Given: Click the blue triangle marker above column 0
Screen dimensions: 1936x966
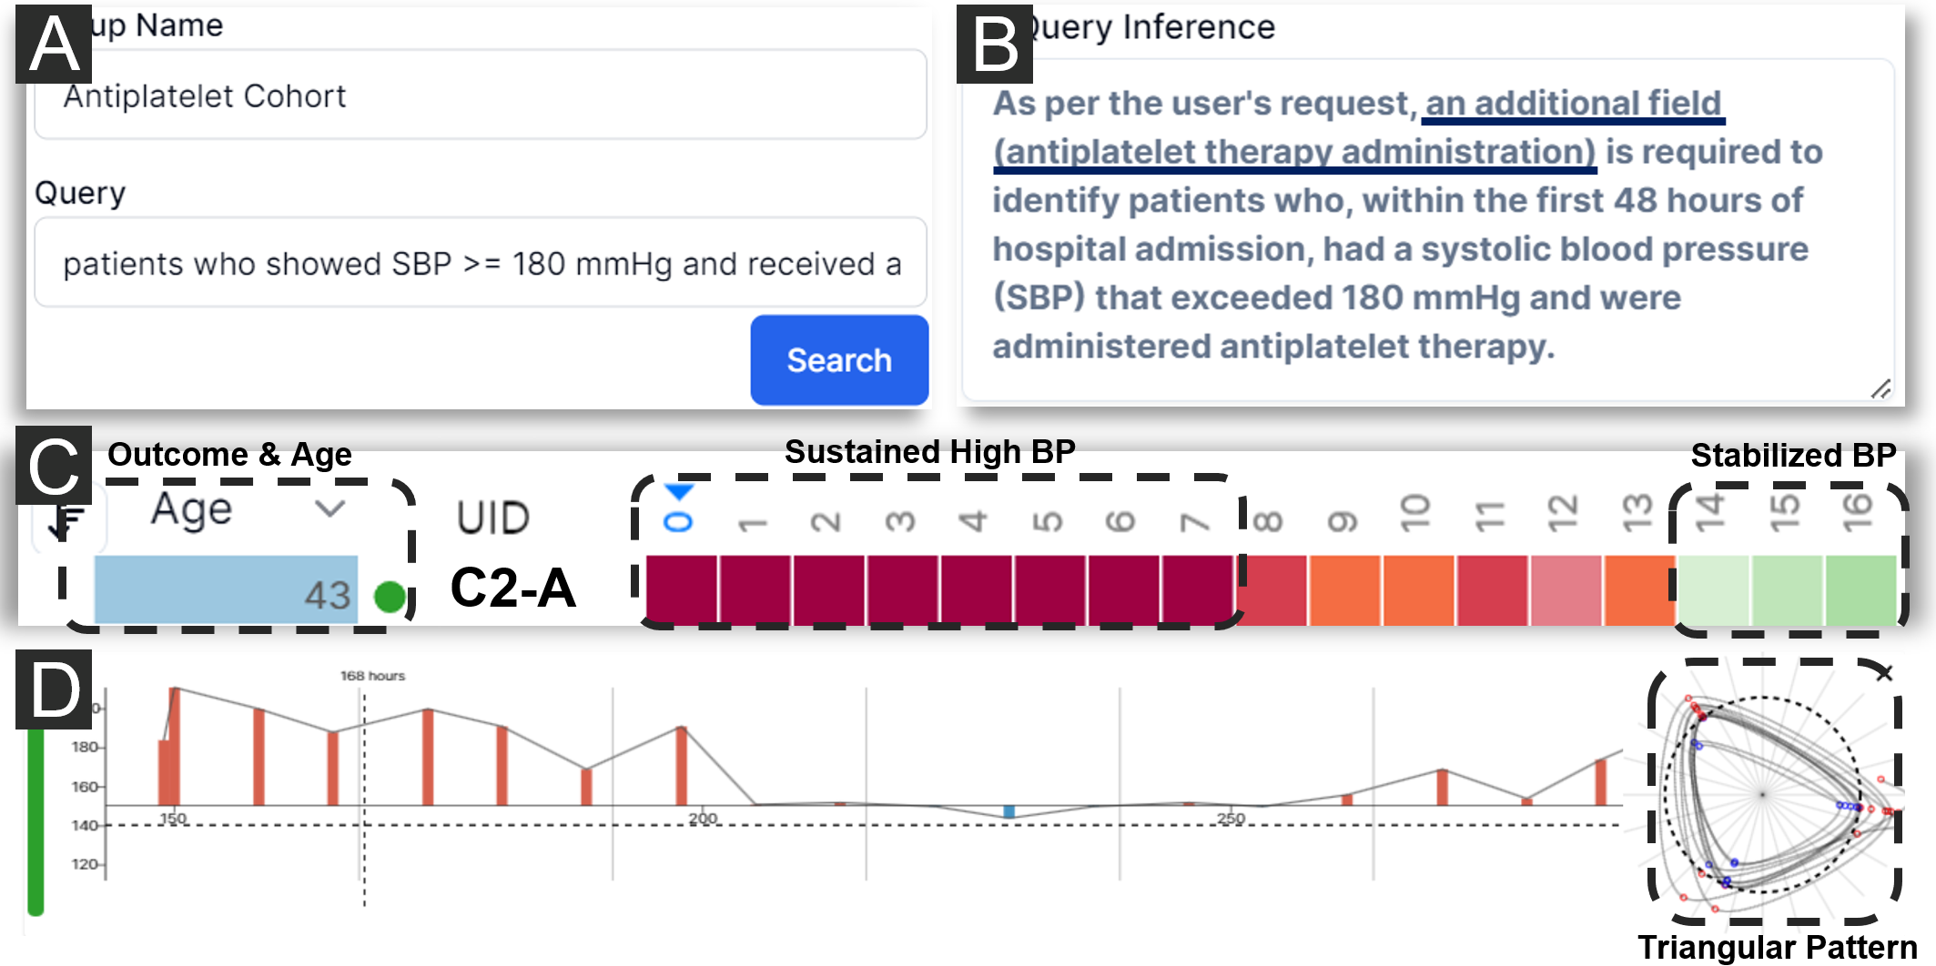Looking at the screenshot, I should 679,492.
